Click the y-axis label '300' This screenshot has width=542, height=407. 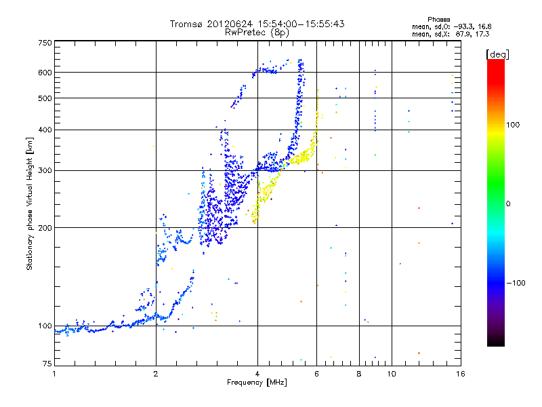point(45,171)
